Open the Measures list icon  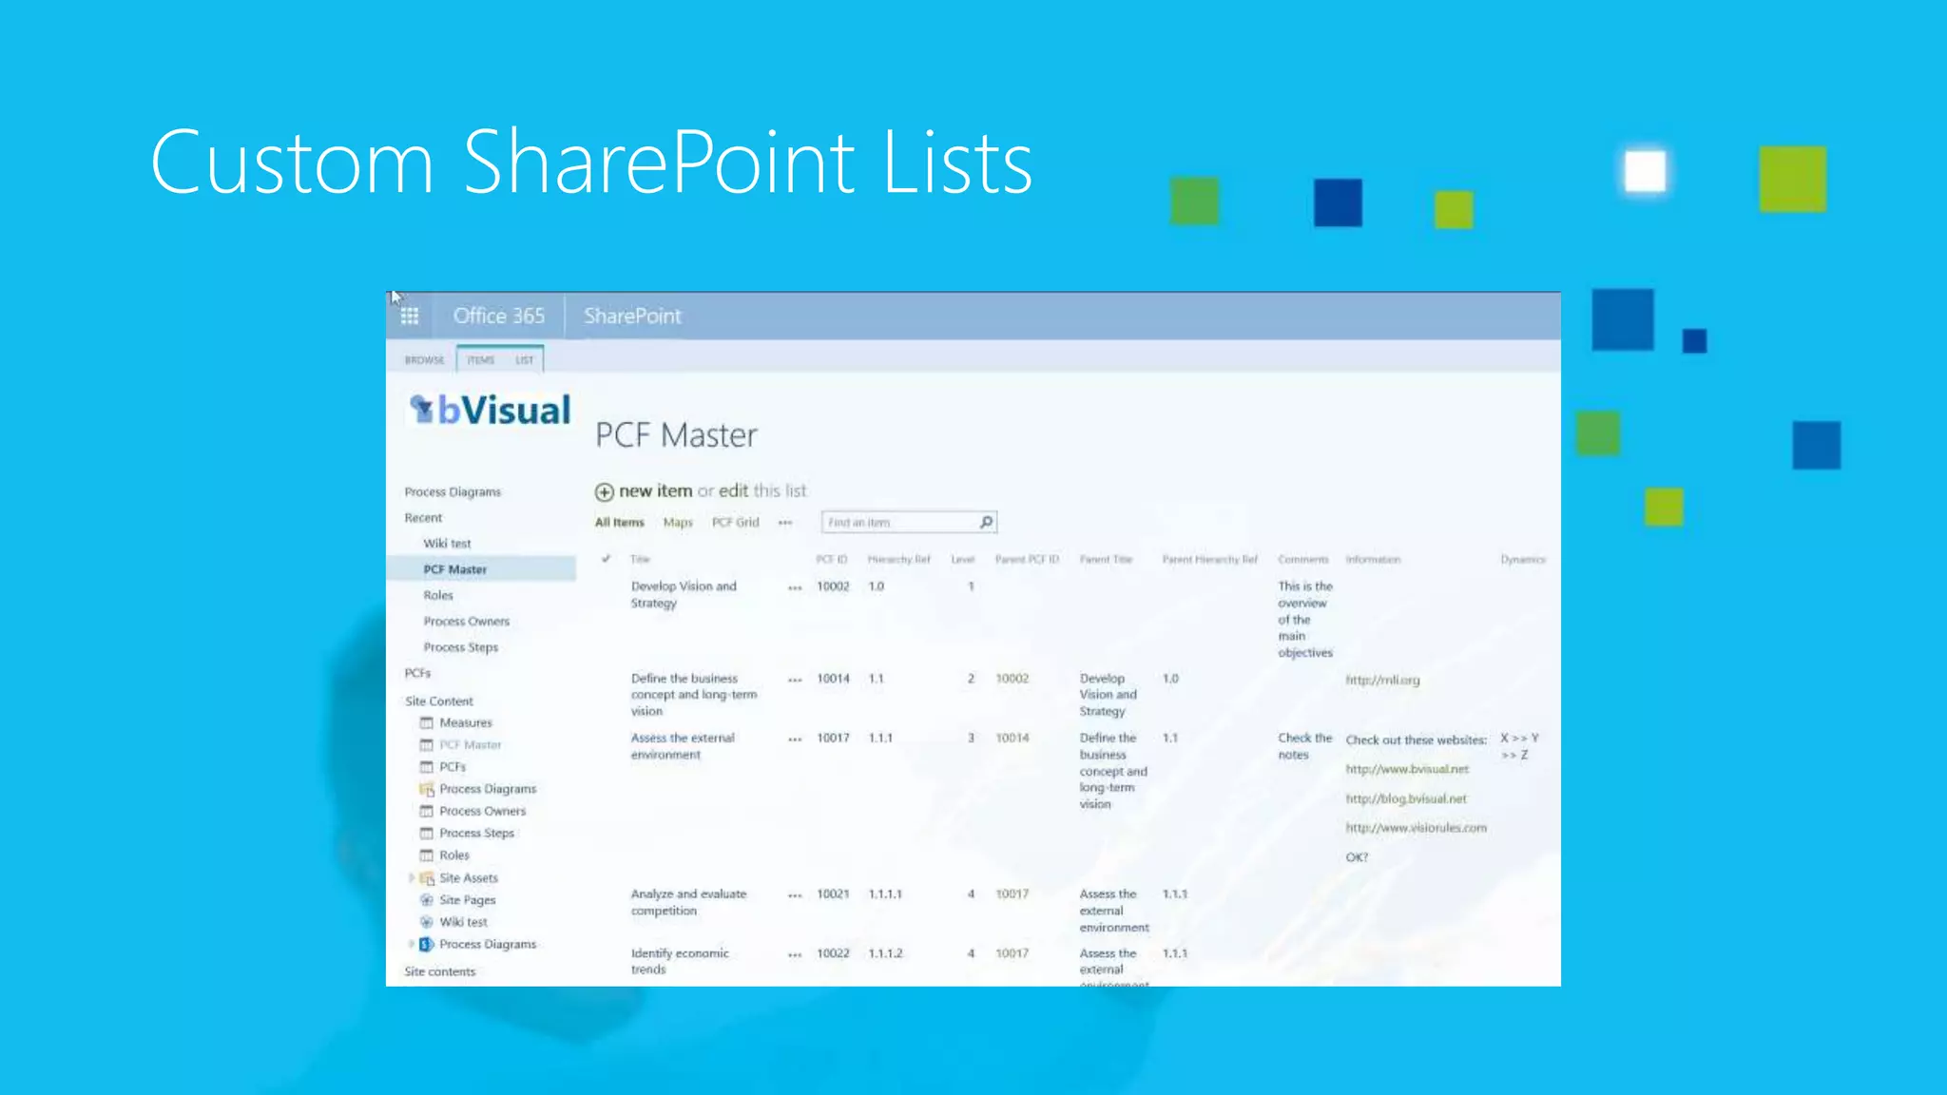[427, 723]
